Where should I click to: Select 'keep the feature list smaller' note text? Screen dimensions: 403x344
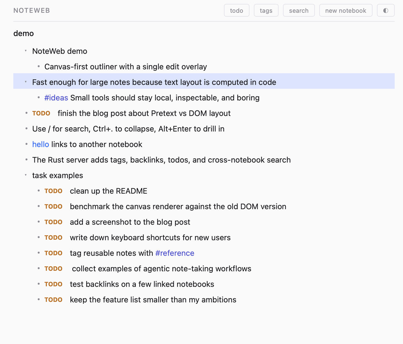coord(153,300)
